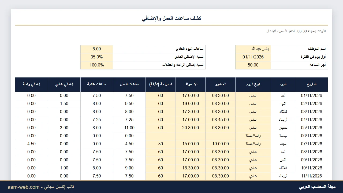Click the regular hours value 7.25
Screen dimensions: 343x193
[x=97, y=120]
